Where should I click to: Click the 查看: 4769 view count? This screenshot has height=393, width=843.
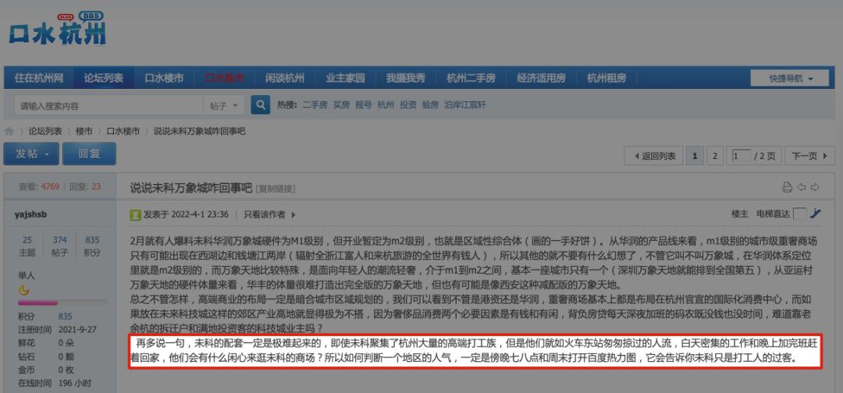(39, 187)
